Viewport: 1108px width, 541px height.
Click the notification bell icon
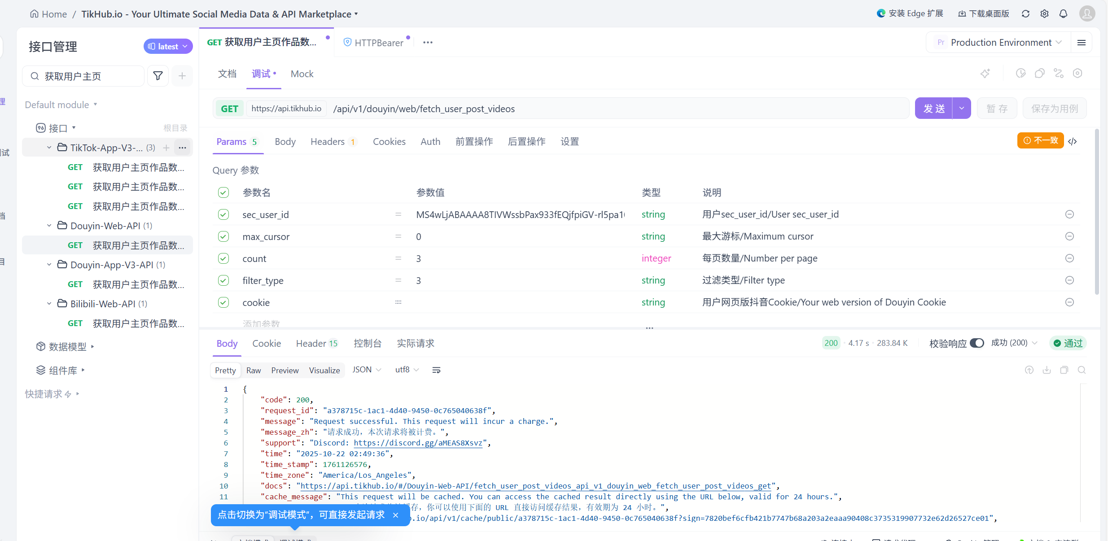point(1063,14)
